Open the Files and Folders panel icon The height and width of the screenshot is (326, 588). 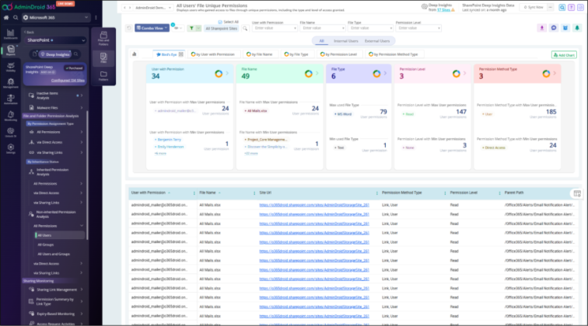click(x=103, y=39)
